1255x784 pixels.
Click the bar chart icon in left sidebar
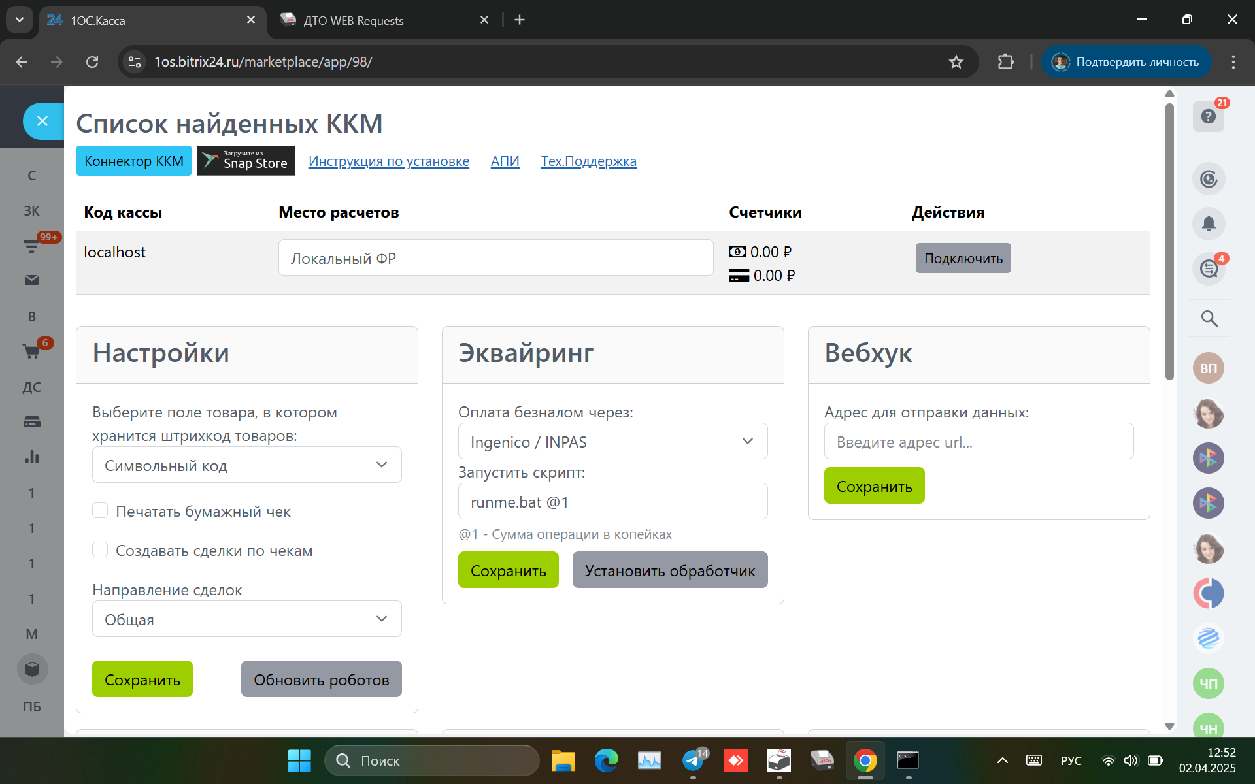(31, 457)
